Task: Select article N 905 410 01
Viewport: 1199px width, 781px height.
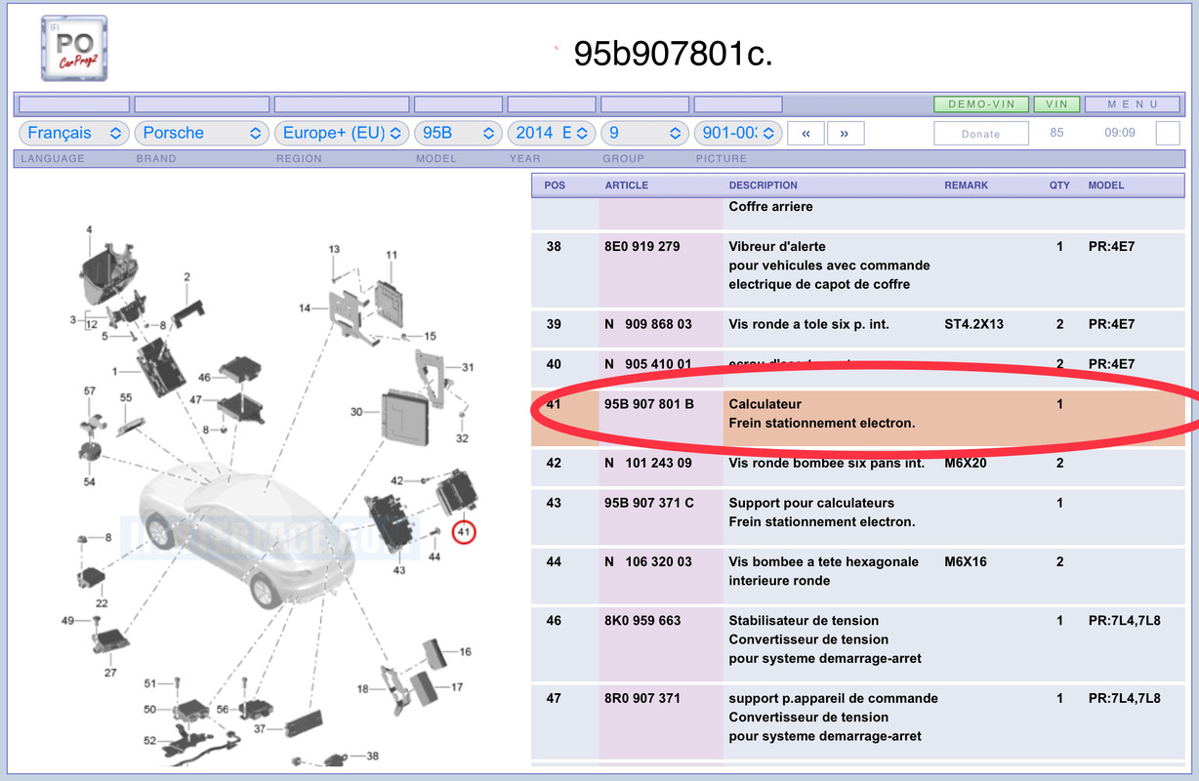Action: (x=648, y=364)
